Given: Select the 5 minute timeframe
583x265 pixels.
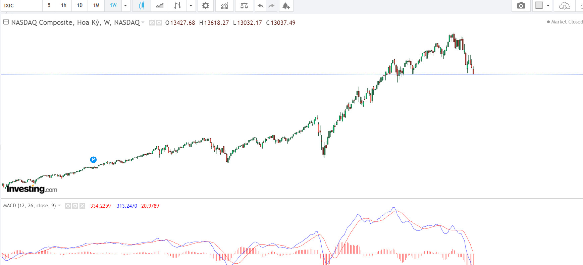Looking at the screenshot, I should click(49, 5).
